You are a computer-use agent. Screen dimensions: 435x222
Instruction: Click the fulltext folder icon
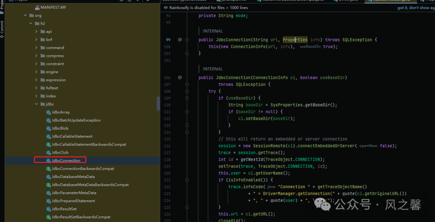click(43, 88)
